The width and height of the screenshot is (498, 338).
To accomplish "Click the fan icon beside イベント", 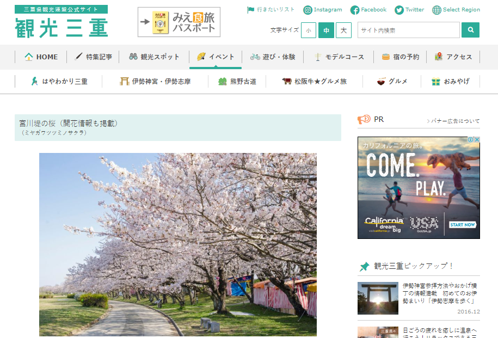I will [201, 57].
